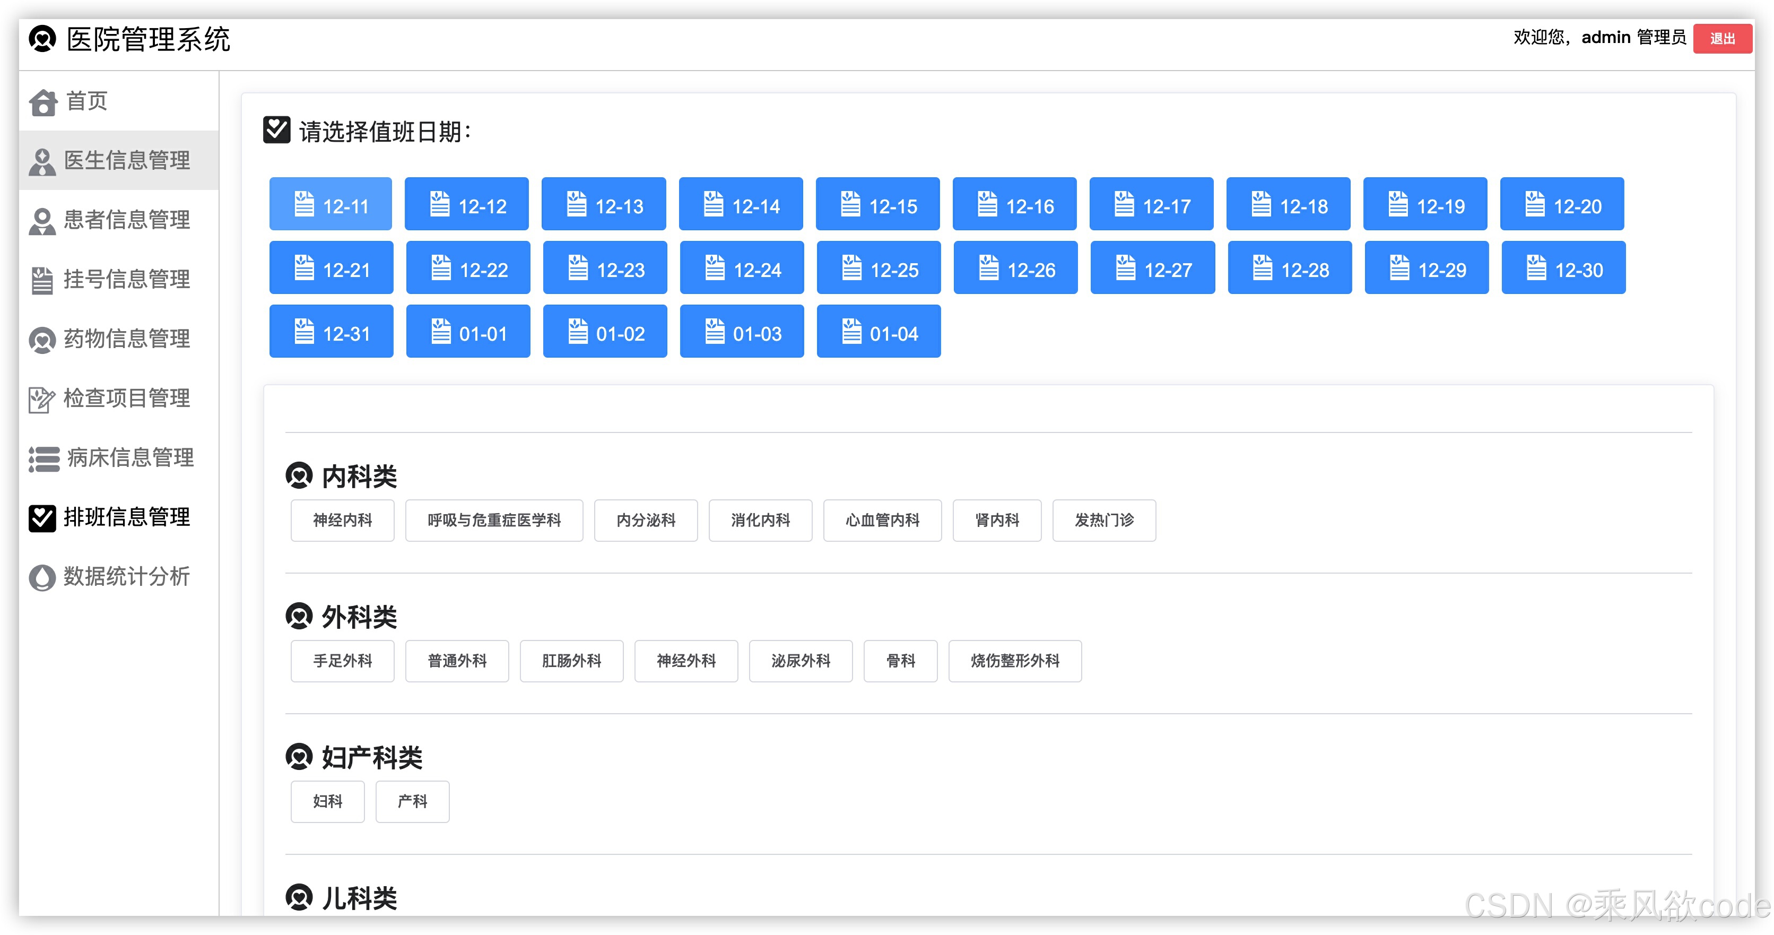
Task: Open the 排班信息管理 menu item
Action: (127, 517)
